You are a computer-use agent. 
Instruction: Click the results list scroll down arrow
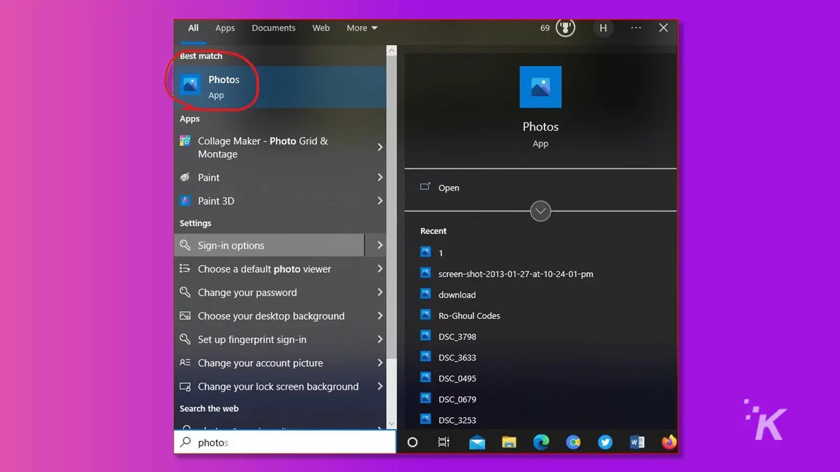tap(391, 423)
